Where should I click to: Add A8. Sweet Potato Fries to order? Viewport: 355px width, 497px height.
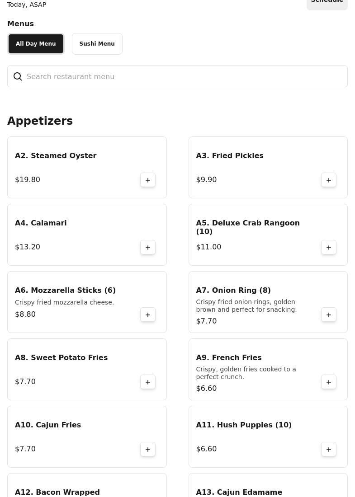pyautogui.click(x=148, y=382)
